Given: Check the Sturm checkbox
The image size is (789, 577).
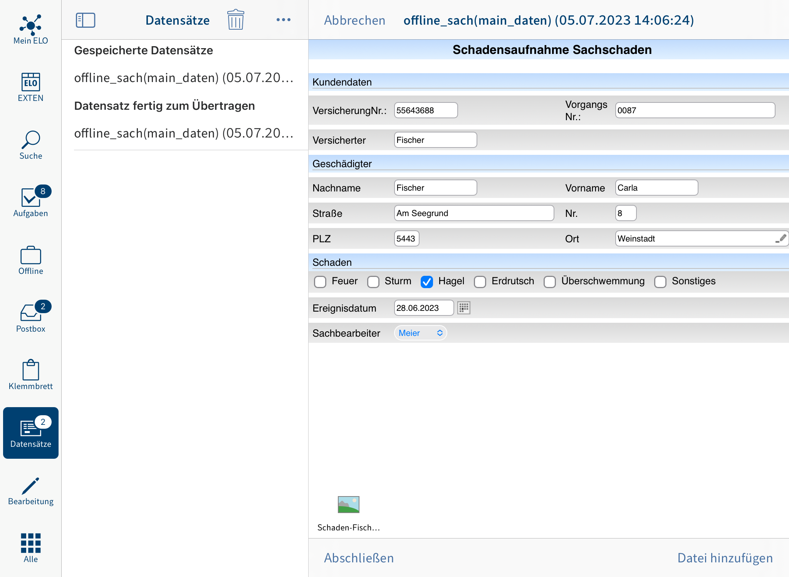Looking at the screenshot, I should (373, 282).
